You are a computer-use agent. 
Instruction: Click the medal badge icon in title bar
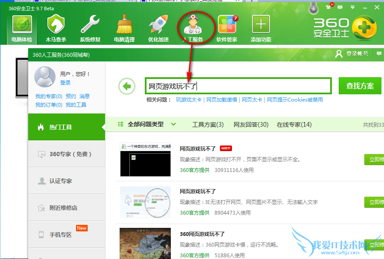[x=314, y=9]
